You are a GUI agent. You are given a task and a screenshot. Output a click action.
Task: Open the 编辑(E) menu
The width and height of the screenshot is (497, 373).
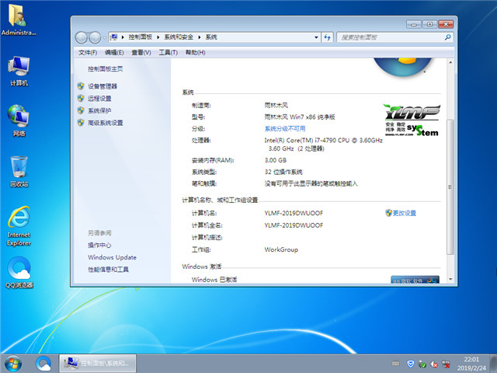114,52
